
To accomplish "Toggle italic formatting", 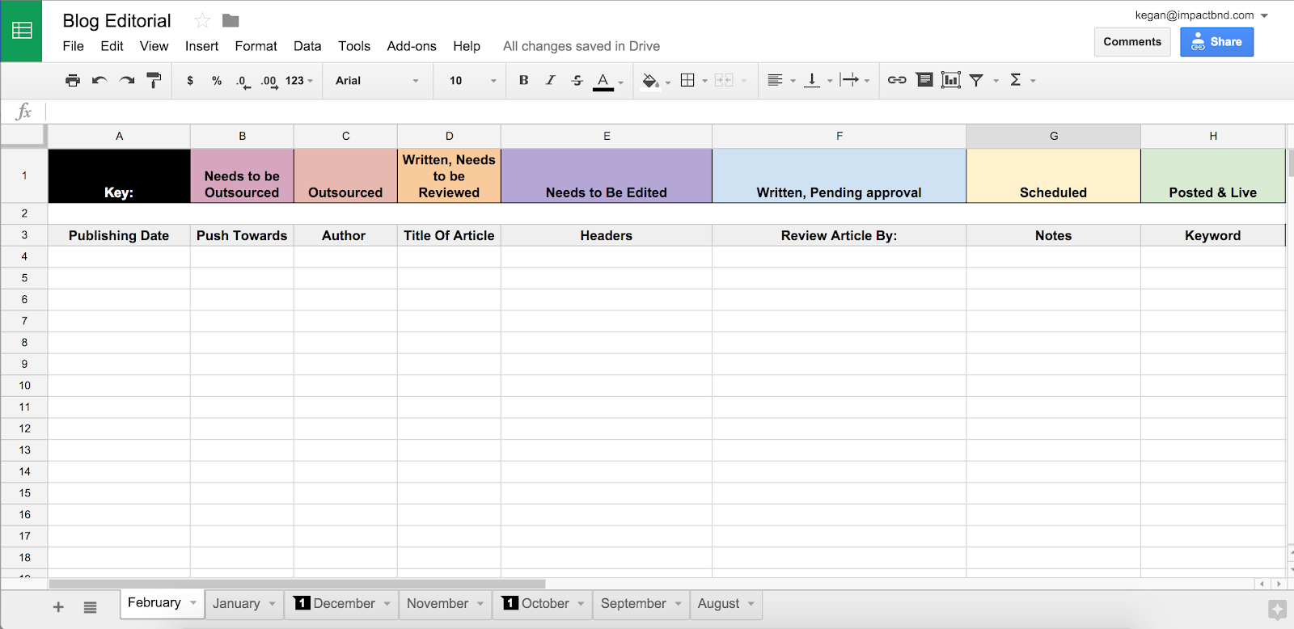I will (550, 80).
